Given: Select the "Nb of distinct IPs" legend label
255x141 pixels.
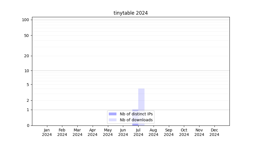Looking at the screenshot, I should tap(136, 114).
